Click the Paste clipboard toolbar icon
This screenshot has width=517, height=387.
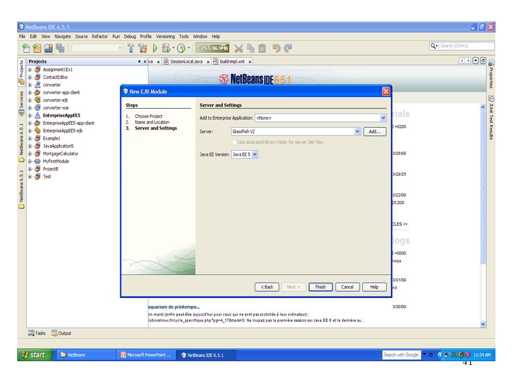pyautogui.click(x=262, y=48)
